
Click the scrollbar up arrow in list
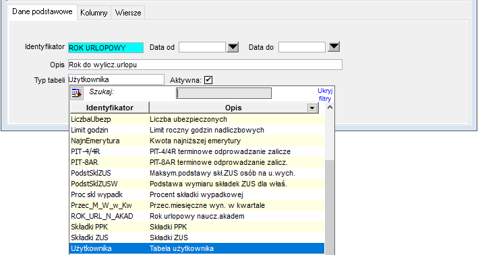tap(330, 107)
